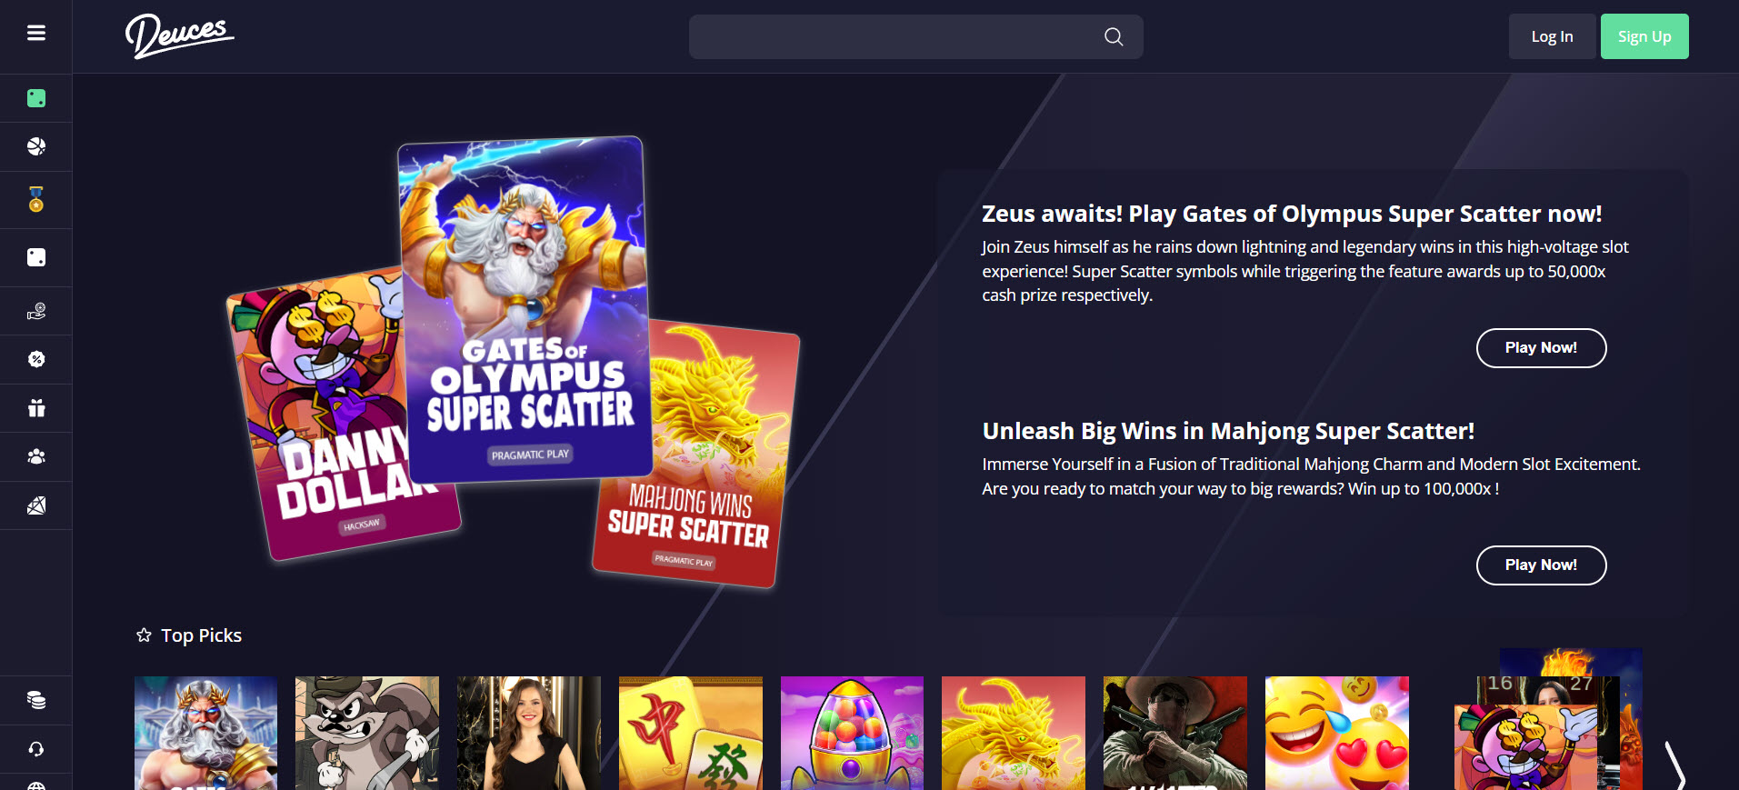The height and width of the screenshot is (790, 1739).
Task: Focus the search input field
Action: (x=915, y=36)
